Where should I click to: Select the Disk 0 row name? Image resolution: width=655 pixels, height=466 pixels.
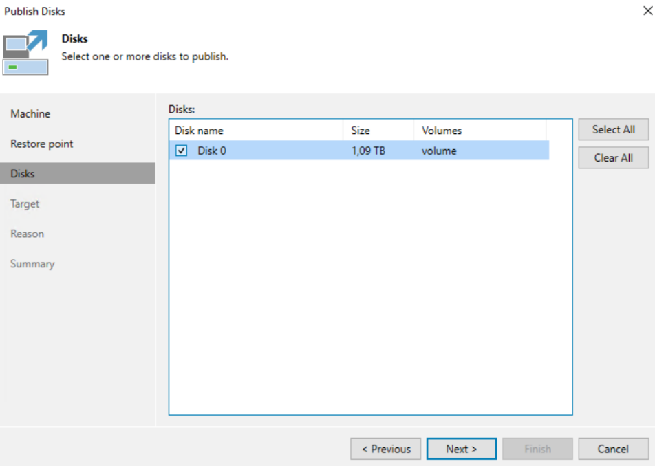coord(212,151)
